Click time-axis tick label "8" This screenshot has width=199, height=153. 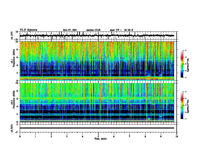pos(145,136)
